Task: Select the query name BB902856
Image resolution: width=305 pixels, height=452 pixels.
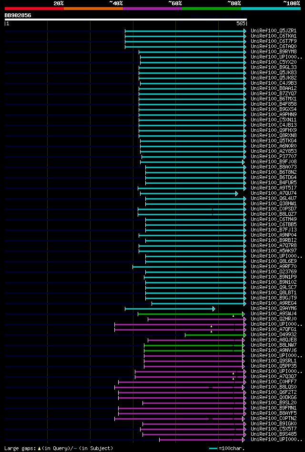Action: coord(18,15)
